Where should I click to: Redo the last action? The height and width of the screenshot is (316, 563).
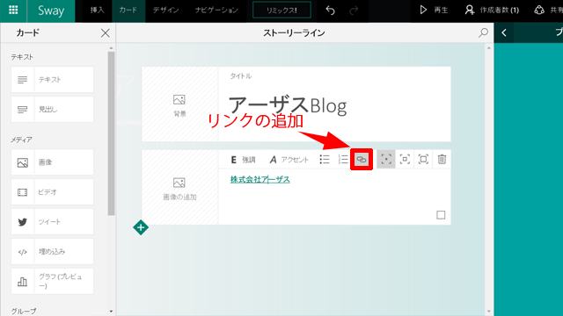[354, 10]
